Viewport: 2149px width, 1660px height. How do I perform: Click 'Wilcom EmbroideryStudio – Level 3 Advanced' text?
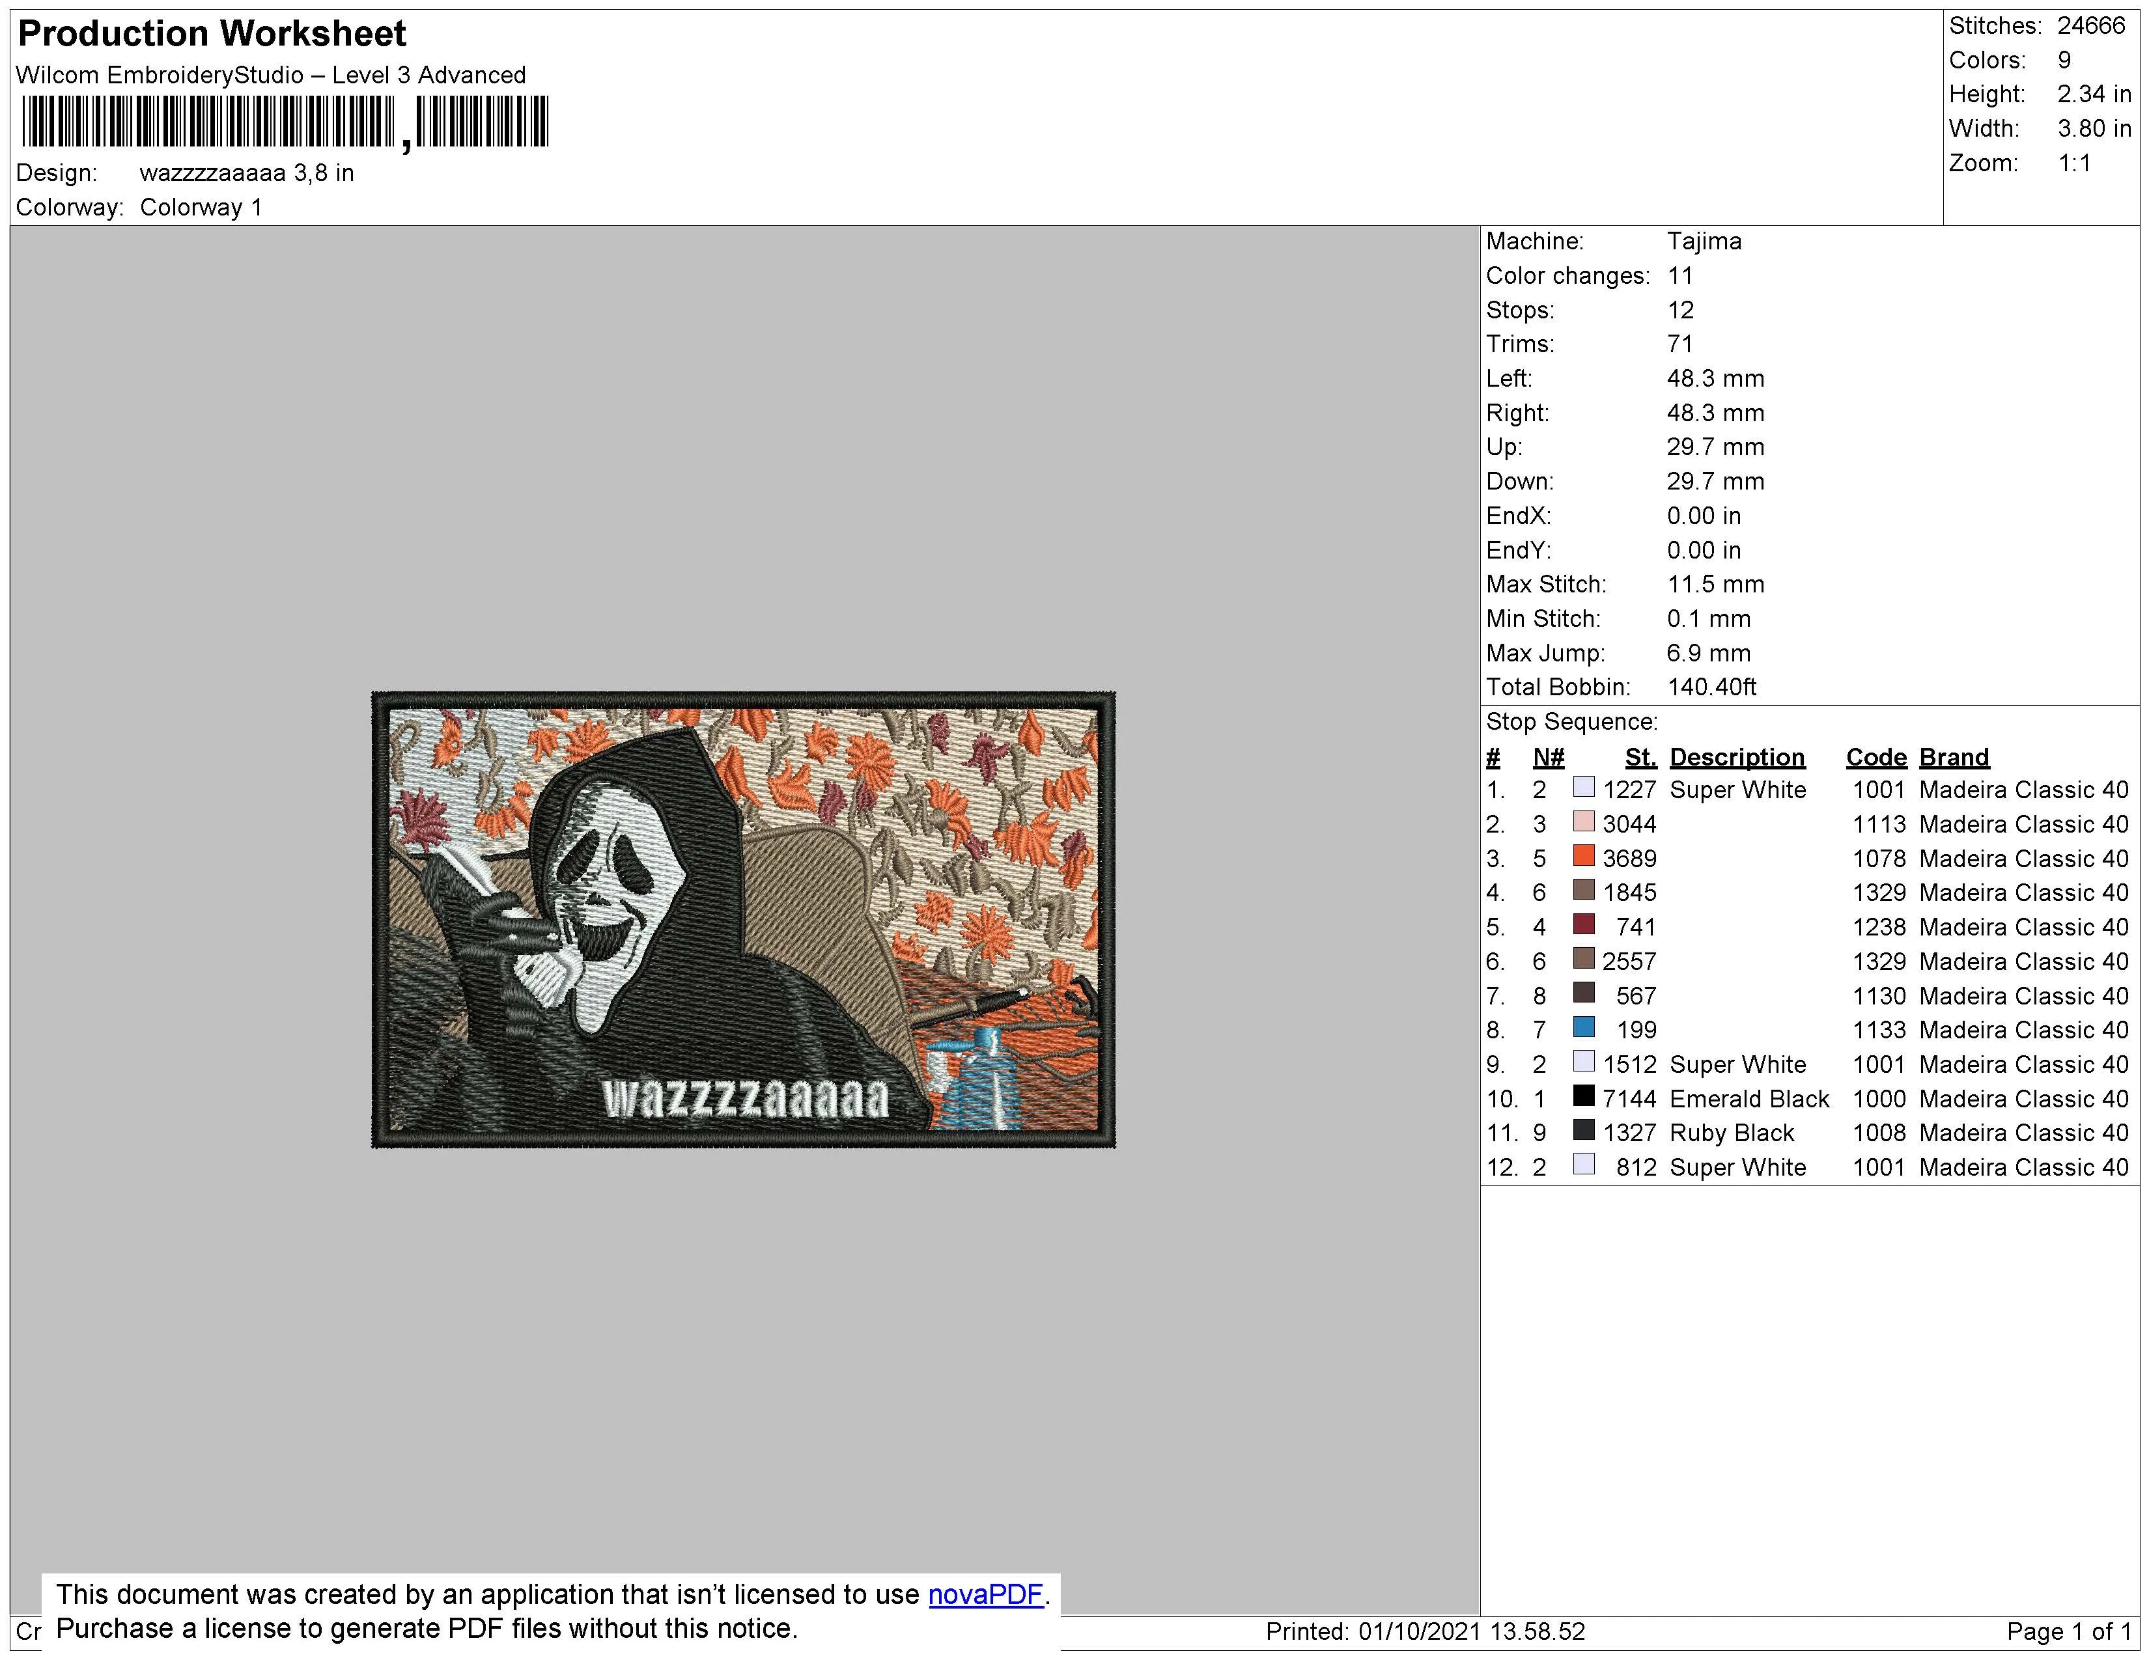(271, 75)
